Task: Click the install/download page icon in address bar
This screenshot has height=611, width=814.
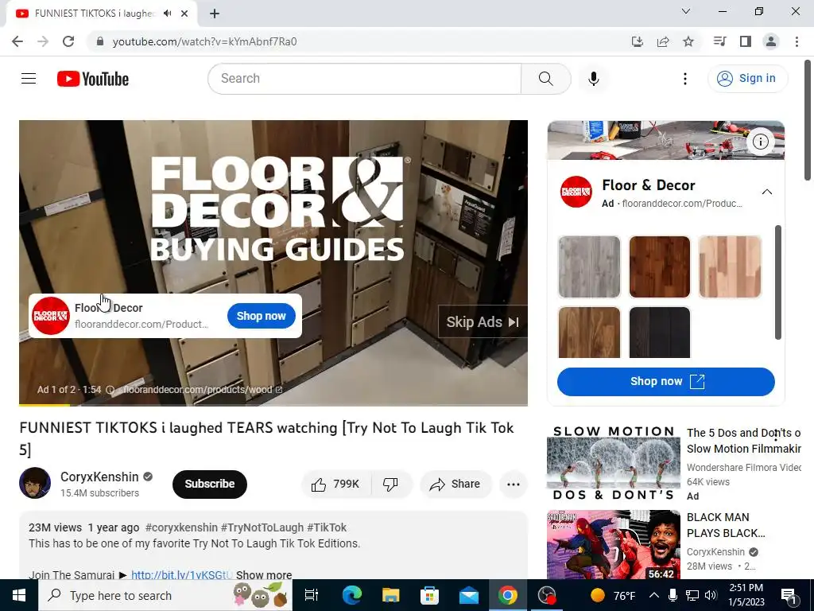Action: coord(638,41)
